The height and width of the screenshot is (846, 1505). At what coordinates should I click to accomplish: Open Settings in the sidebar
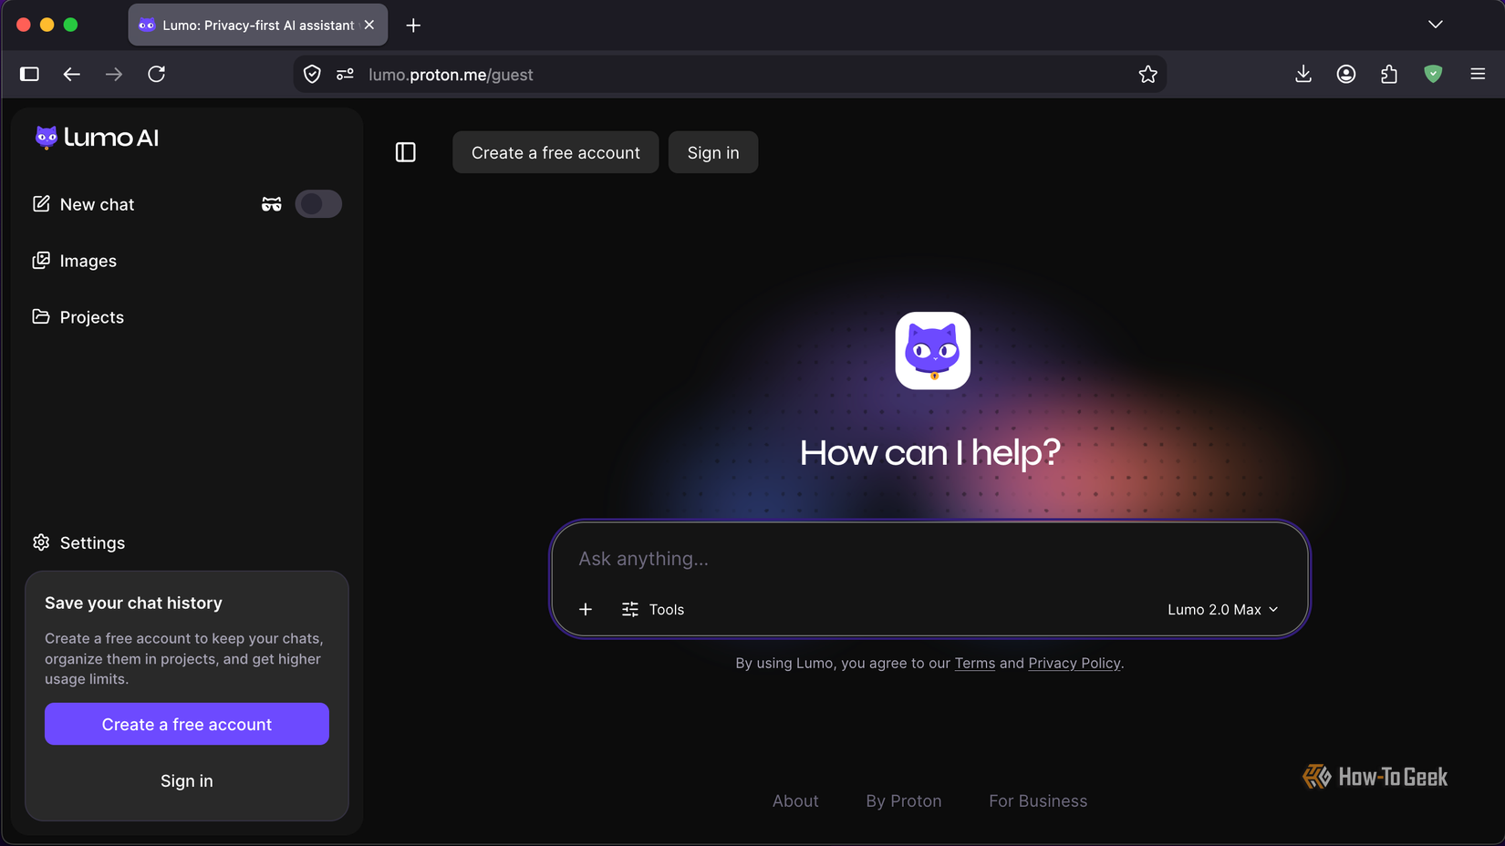79,542
